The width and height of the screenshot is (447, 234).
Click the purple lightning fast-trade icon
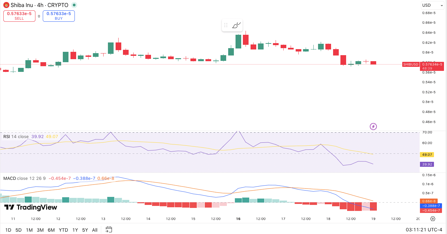coord(373,126)
